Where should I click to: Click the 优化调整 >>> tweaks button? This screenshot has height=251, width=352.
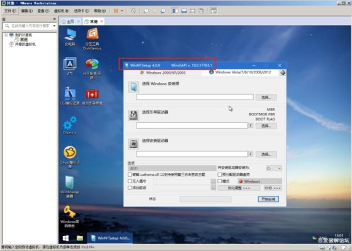[239, 188]
